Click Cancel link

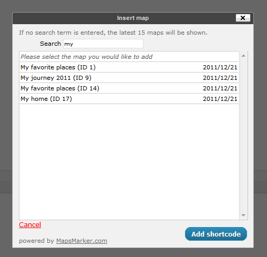coord(30,225)
